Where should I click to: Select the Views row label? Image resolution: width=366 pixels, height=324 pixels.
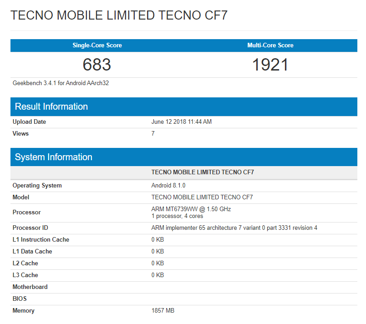tap(20, 134)
